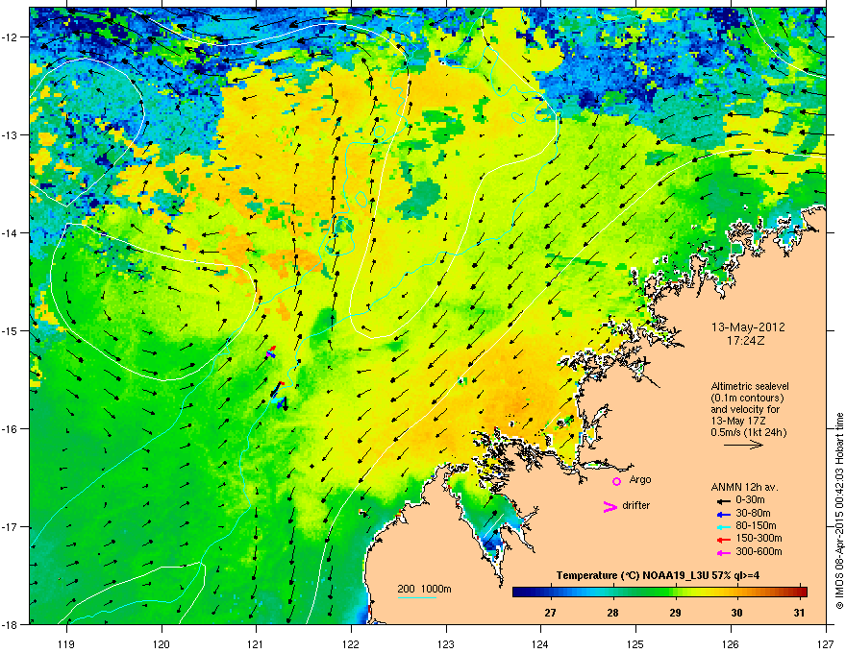Click the colorbar at 29 degrees
Viewport: 846px width, 653px height.
[x=675, y=593]
